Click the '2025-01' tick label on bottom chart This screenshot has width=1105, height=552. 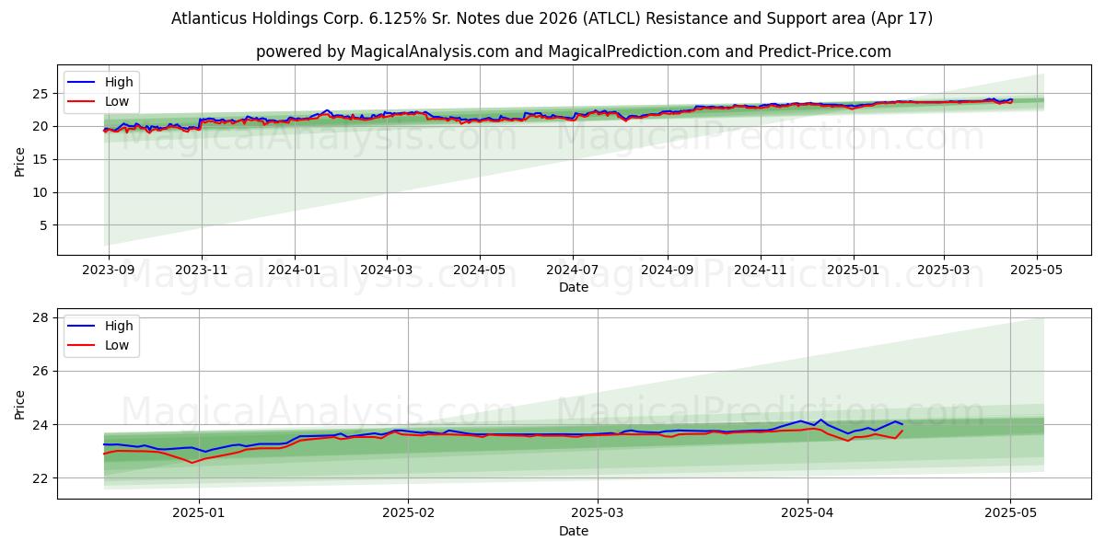point(199,514)
